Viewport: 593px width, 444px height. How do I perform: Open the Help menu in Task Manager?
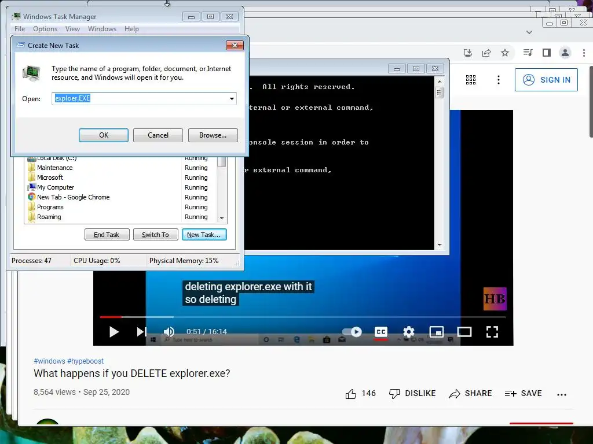click(x=131, y=29)
